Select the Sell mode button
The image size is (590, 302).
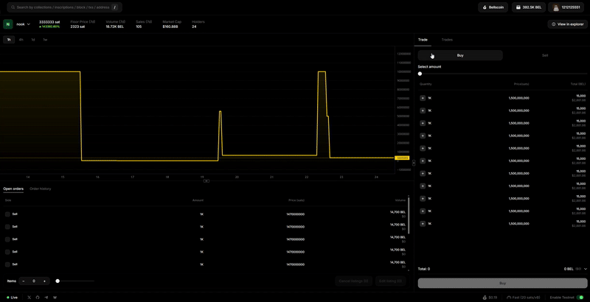[545, 55]
